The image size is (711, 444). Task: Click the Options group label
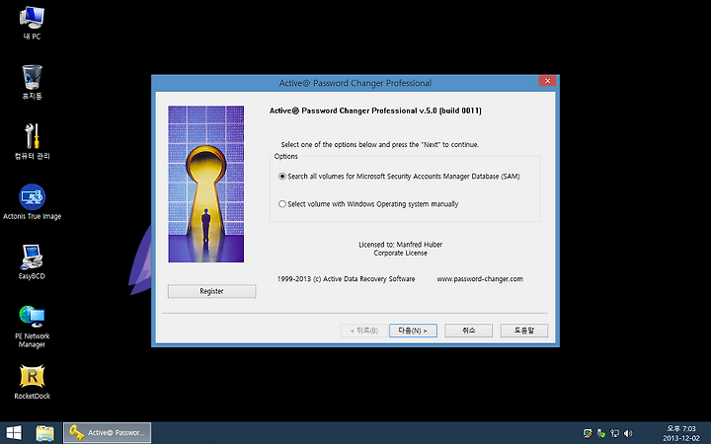pyautogui.click(x=285, y=156)
